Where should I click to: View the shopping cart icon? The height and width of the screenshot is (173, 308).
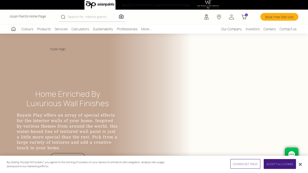coord(244,17)
